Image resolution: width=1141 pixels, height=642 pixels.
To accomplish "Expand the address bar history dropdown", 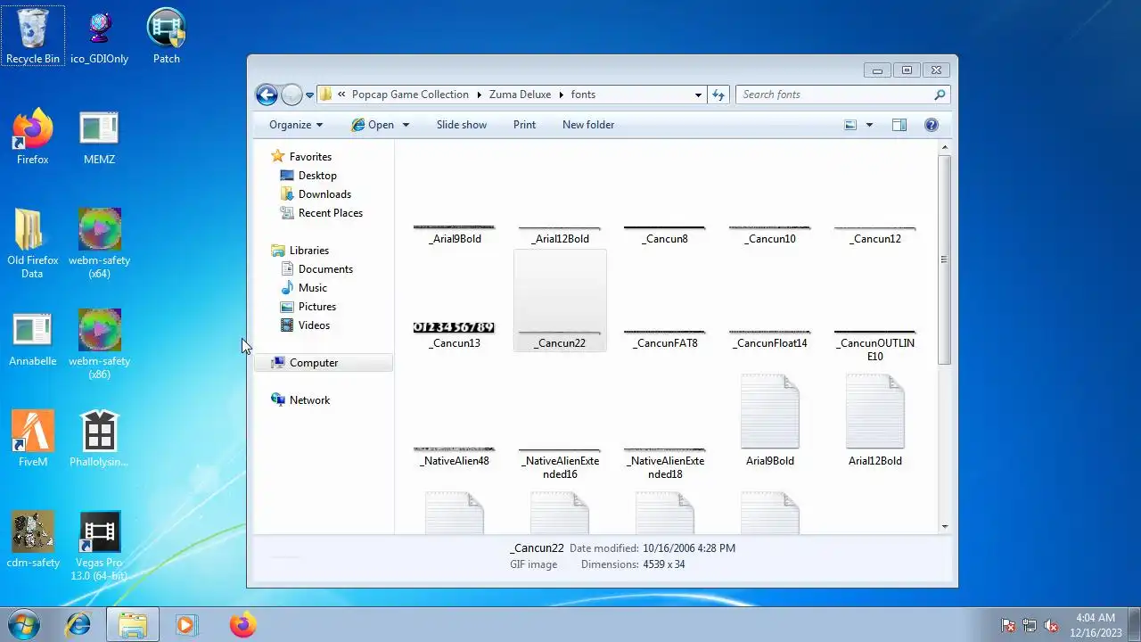I will pyautogui.click(x=698, y=95).
